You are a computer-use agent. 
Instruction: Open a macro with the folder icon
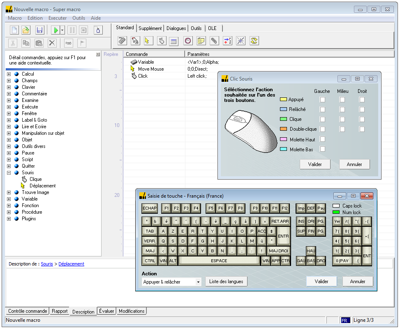coord(26,30)
